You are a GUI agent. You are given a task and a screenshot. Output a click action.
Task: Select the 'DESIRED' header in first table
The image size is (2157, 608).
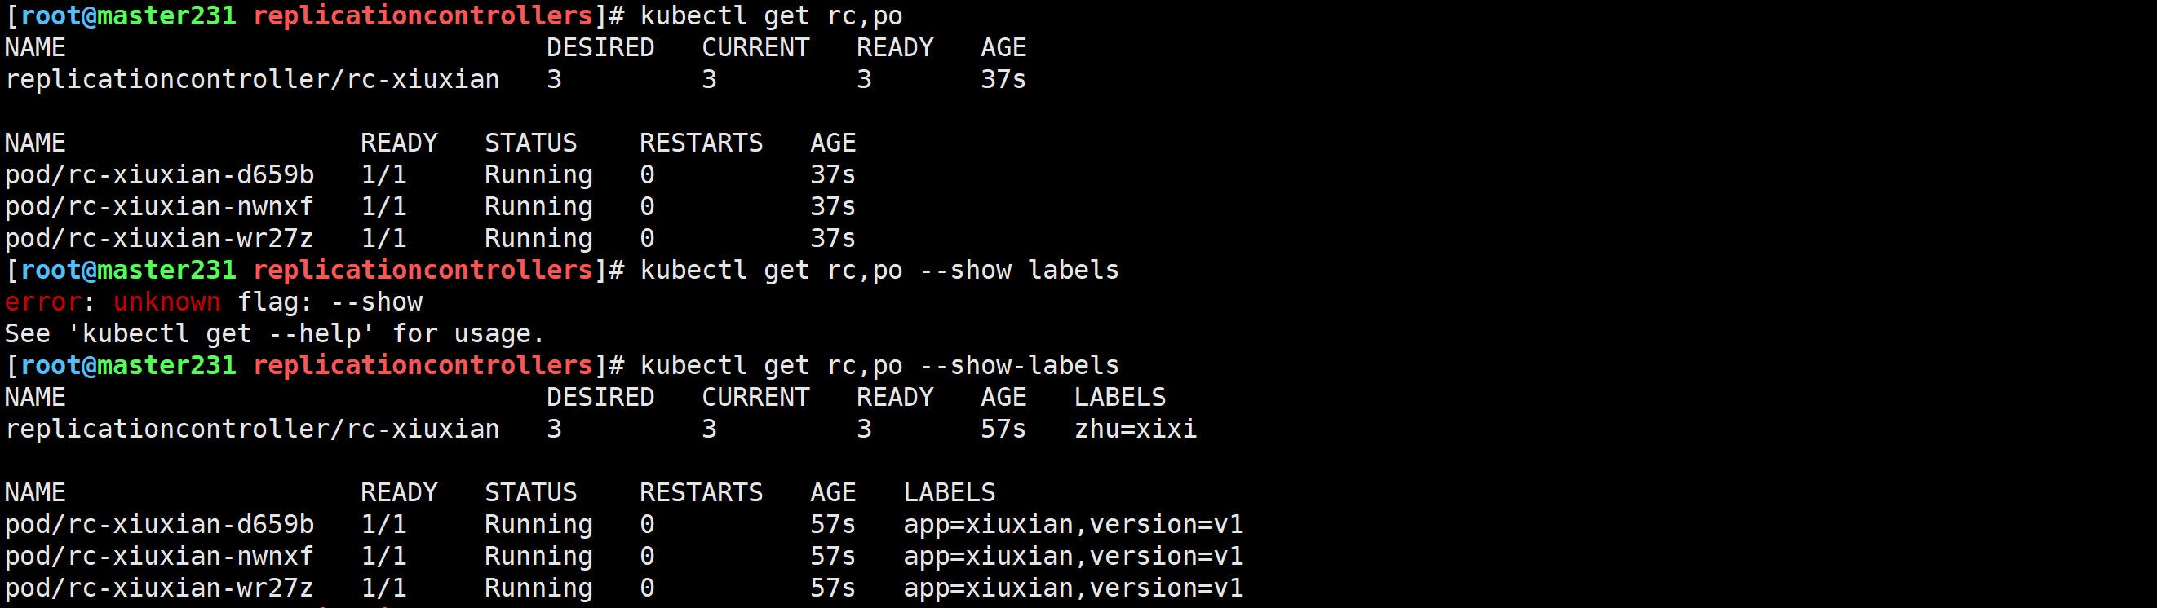(600, 47)
